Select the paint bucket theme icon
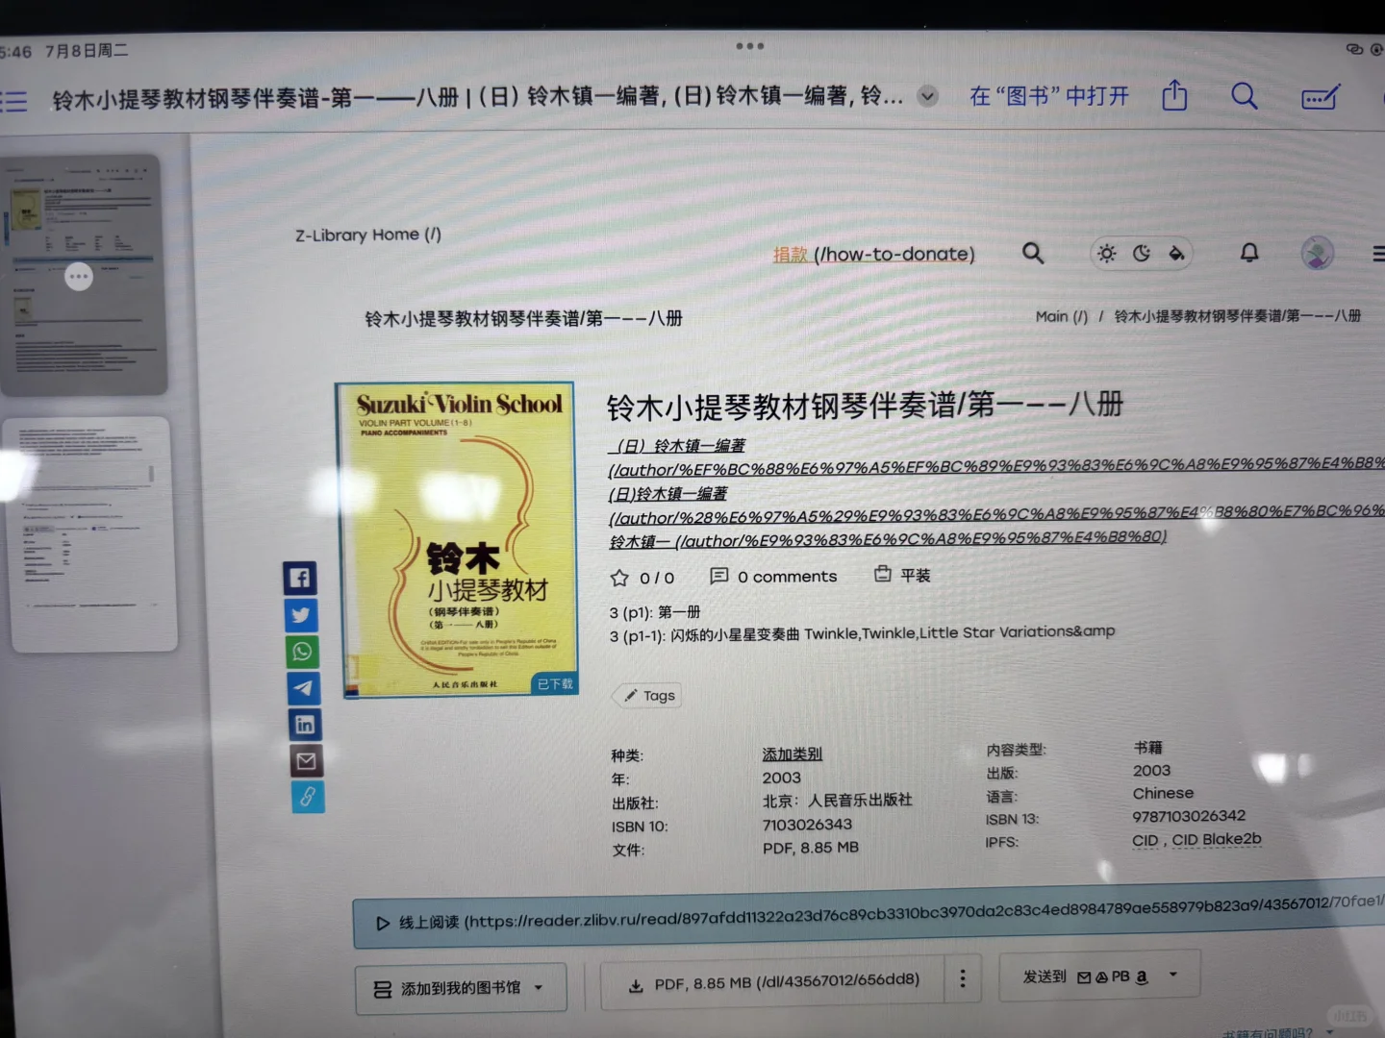 (x=1176, y=254)
